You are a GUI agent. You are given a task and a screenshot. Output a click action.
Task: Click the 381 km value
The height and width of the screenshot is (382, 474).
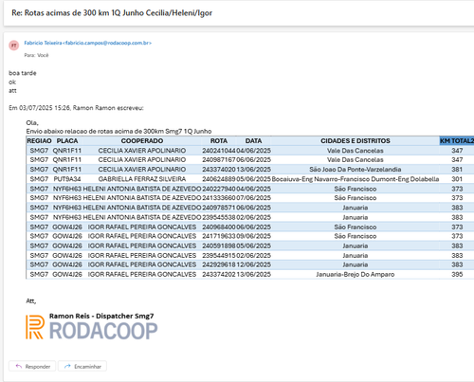click(x=457, y=170)
